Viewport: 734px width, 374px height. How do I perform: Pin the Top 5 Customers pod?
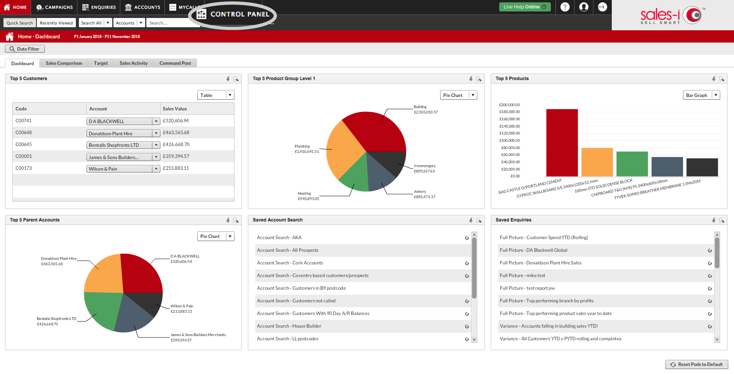click(228, 79)
